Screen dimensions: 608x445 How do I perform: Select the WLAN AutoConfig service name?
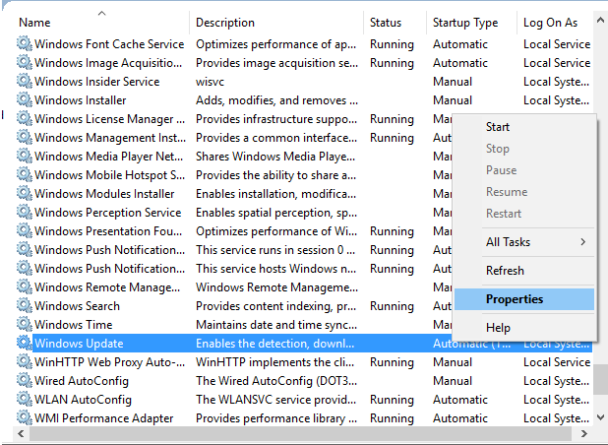tap(83, 400)
